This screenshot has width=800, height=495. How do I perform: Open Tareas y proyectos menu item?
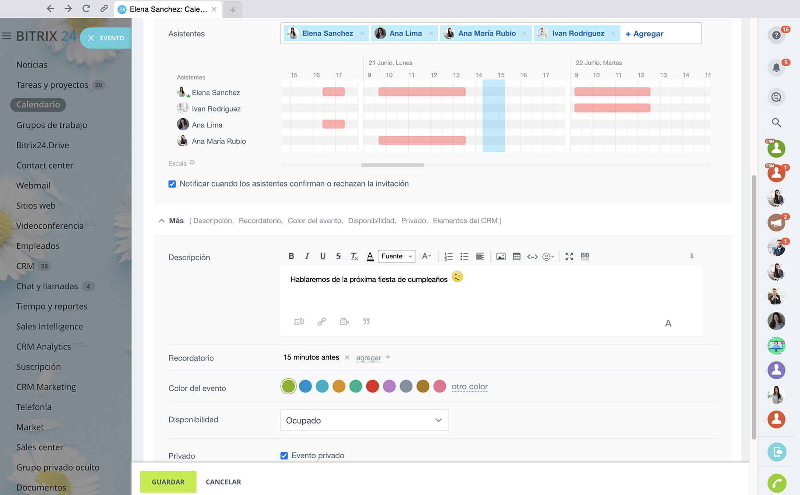click(52, 85)
